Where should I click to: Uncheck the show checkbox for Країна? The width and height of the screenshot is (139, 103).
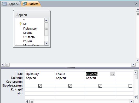tap(70, 86)
